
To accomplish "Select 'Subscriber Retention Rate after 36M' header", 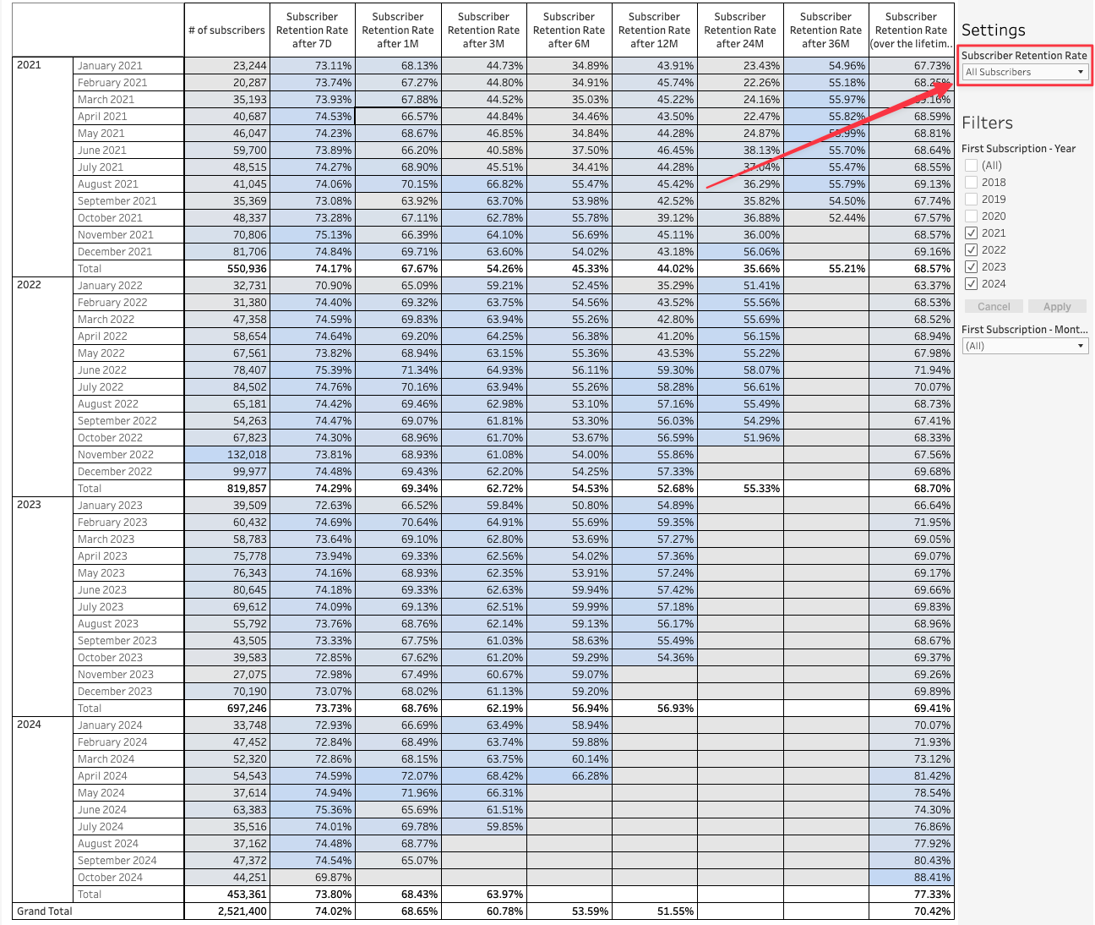I will pyautogui.click(x=826, y=30).
